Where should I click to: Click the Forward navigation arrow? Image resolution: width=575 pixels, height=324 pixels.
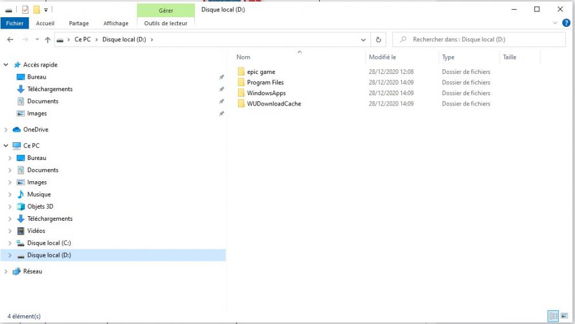pyautogui.click(x=25, y=40)
